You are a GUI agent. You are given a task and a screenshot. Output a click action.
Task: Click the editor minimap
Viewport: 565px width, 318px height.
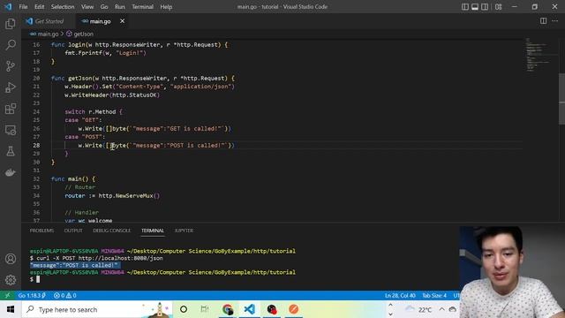(x=539, y=54)
